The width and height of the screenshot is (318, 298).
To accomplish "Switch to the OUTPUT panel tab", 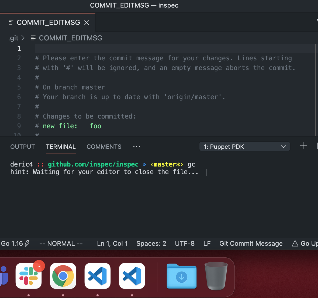I will [x=22, y=147].
